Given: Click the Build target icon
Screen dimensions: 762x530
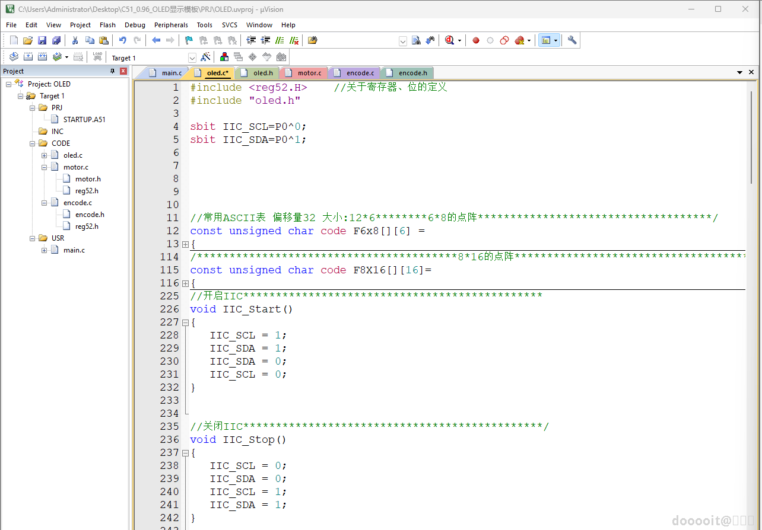Looking at the screenshot, I should pos(28,57).
